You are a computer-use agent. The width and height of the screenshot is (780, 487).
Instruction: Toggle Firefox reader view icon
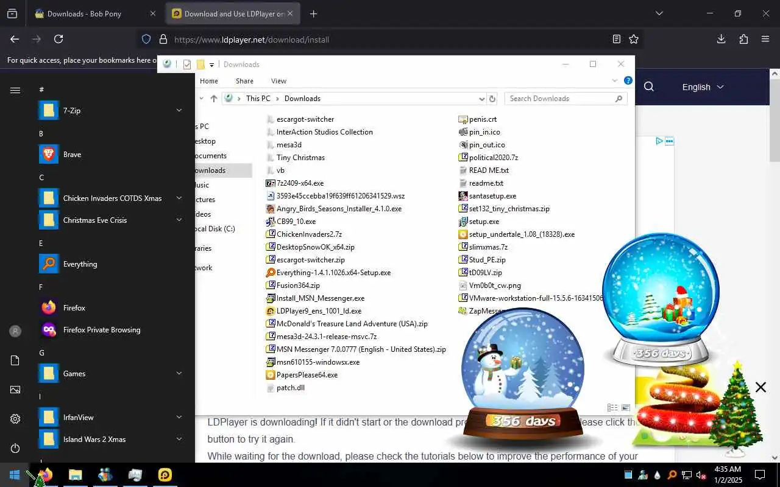(x=617, y=39)
